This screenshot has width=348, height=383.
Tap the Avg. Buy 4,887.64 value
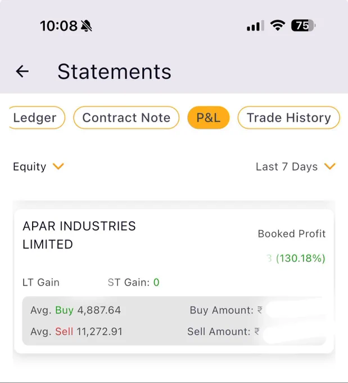point(99,310)
